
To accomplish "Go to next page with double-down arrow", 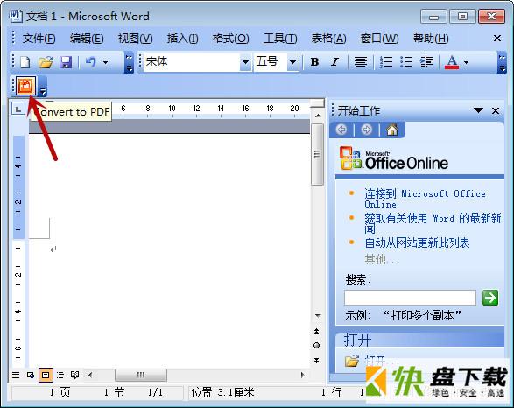I will 316,360.
